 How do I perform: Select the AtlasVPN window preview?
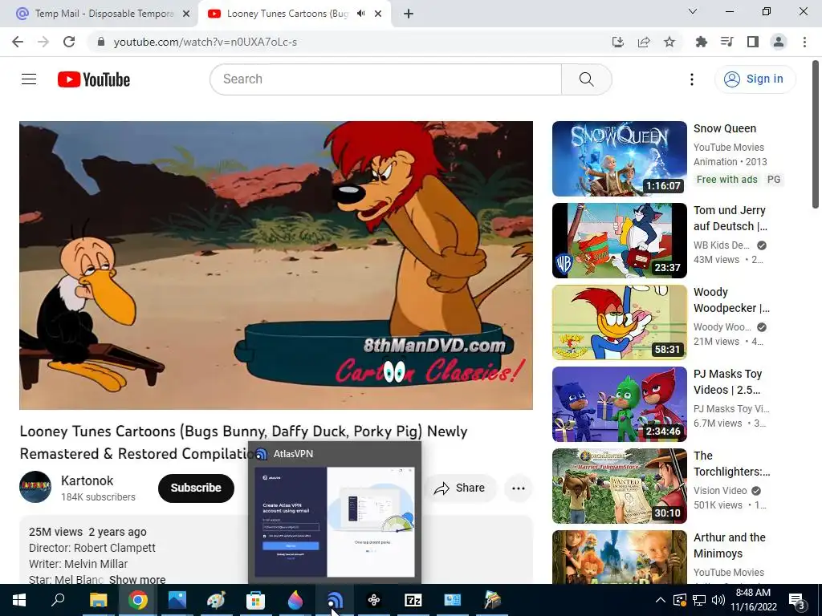tap(335, 513)
